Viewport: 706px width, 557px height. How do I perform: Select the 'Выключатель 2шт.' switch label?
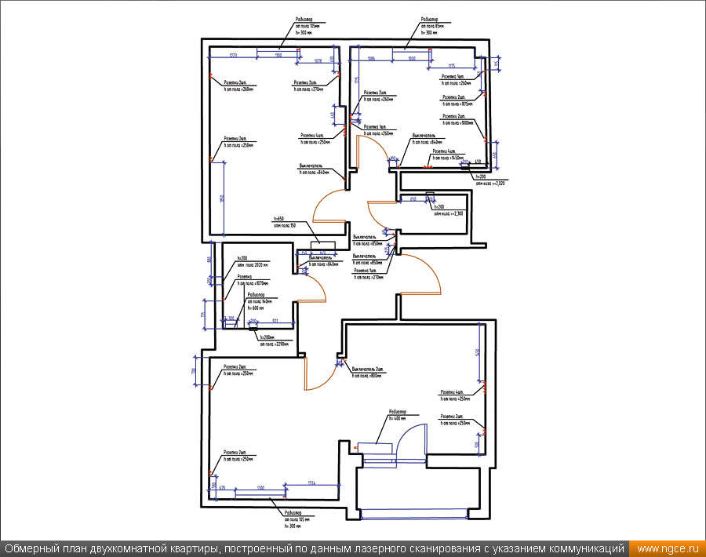tap(369, 372)
